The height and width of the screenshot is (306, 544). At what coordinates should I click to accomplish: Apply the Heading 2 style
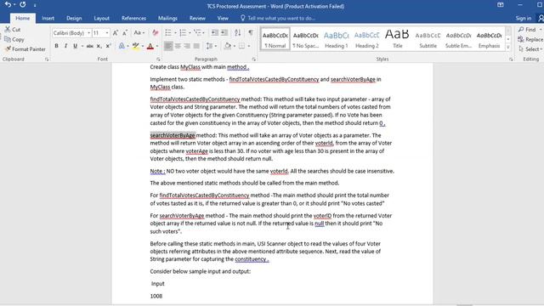pos(366,39)
